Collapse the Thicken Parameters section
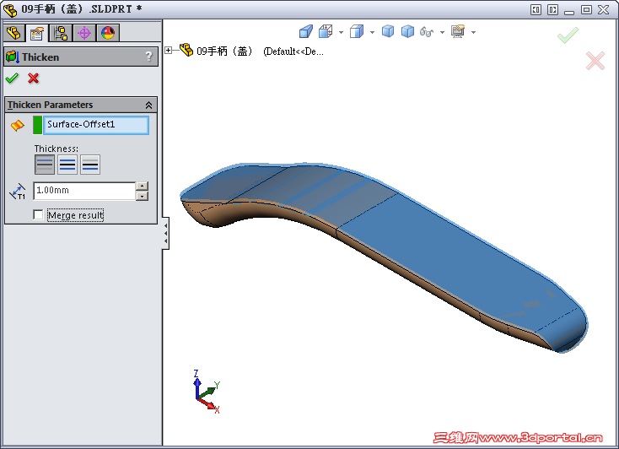Screen dimensions: 619x449 coord(148,105)
